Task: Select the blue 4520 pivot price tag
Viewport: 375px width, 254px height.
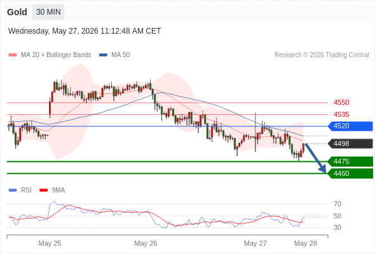Action: point(350,126)
